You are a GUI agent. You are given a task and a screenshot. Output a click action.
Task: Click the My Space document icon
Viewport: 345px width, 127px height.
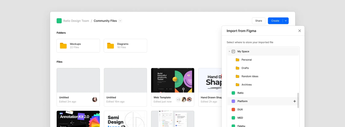click(233, 51)
